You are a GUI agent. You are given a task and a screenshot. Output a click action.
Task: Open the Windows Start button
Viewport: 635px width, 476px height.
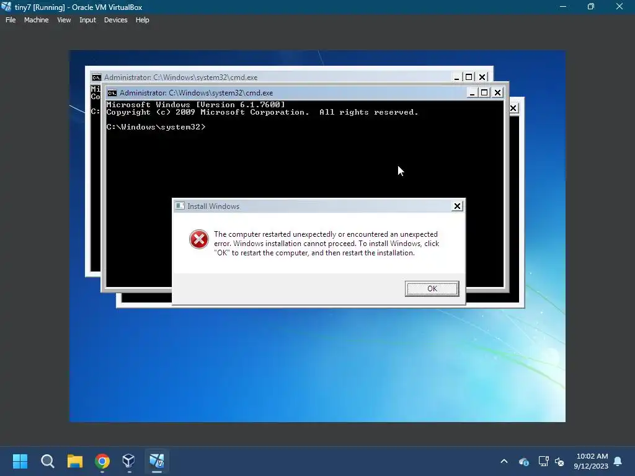tap(20, 461)
